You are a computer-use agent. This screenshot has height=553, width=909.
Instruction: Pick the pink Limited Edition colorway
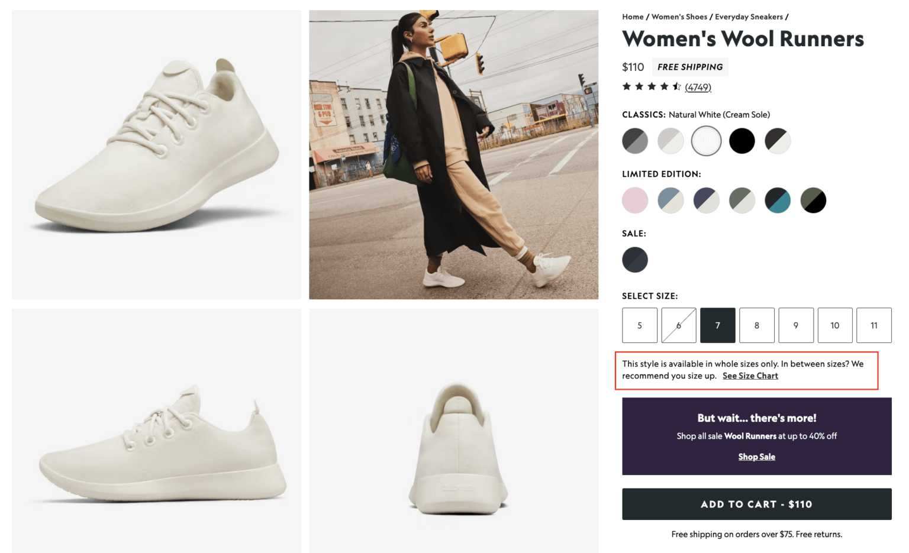[635, 200]
